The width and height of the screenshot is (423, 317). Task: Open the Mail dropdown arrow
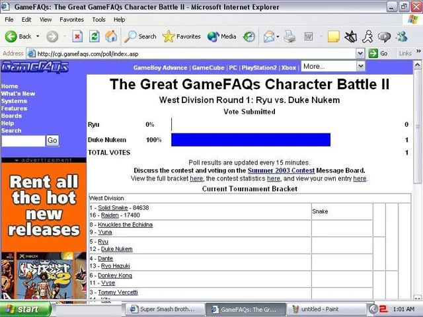click(x=278, y=36)
